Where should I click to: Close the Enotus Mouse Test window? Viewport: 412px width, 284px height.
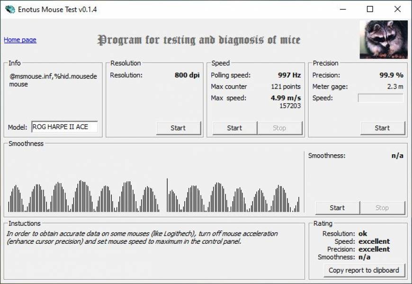[x=397, y=9]
